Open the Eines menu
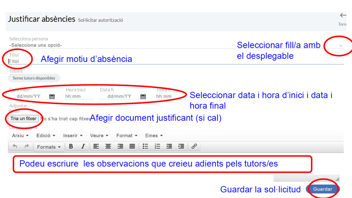Image resolution: width=352 pixels, height=198 pixels. coord(154,136)
